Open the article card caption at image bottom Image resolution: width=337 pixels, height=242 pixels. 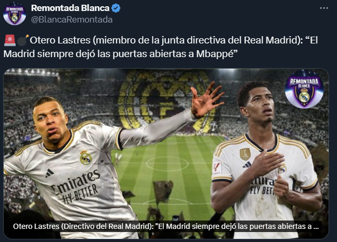[166, 226]
